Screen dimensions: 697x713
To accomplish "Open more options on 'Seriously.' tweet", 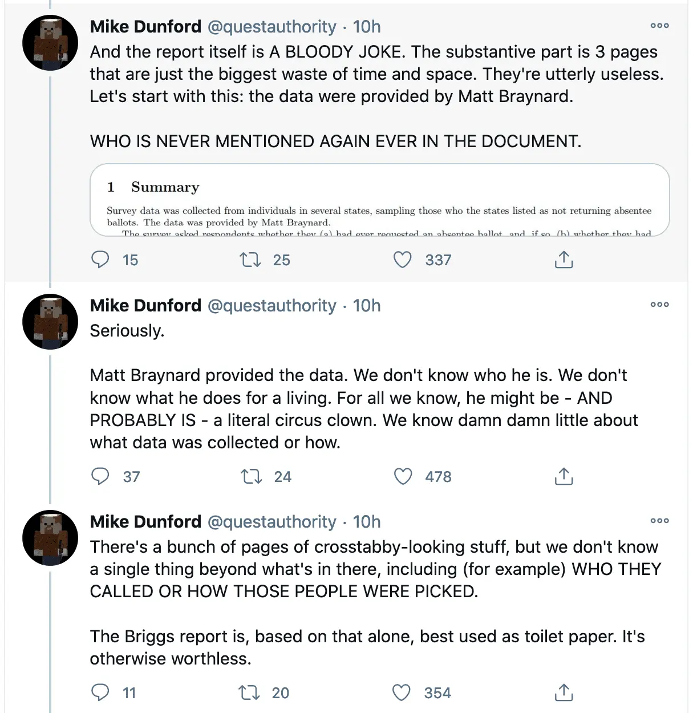I will pyautogui.click(x=659, y=305).
